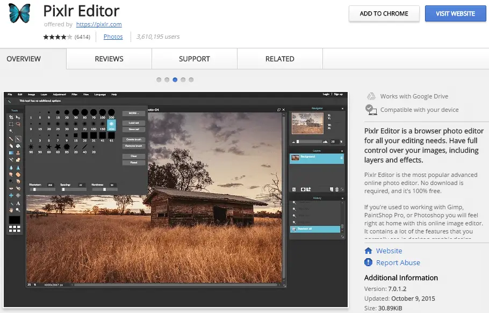
Task: Select the Magic Wand tool
Action: click(x=11, y=131)
